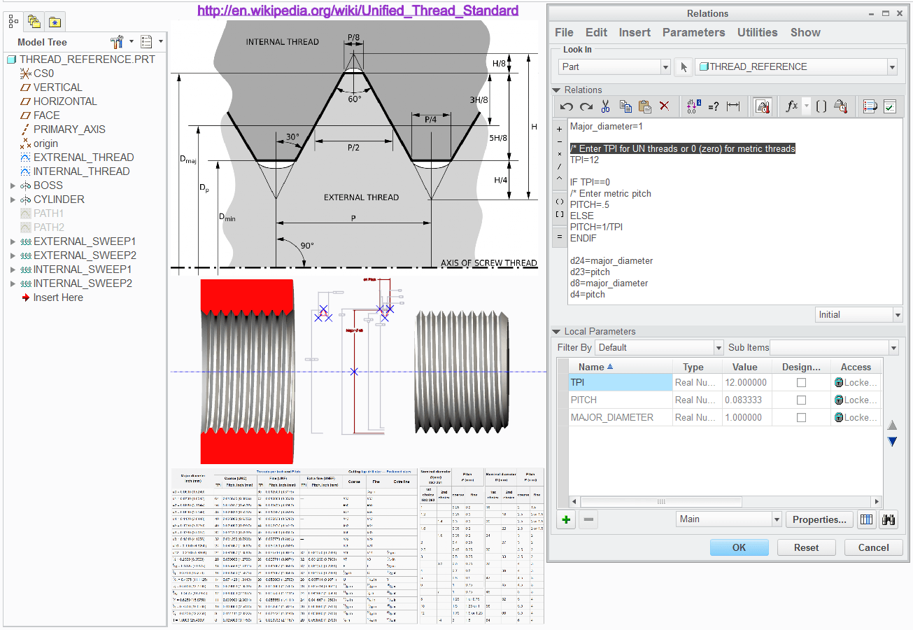
Task: Insert dimension symbol from screen icon
Action: click(733, 106)
